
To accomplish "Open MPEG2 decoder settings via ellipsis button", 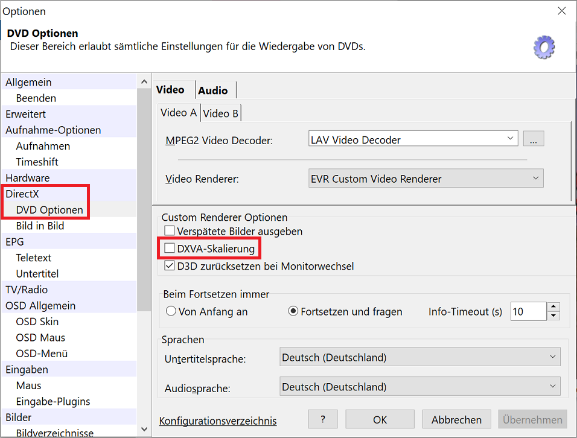I will 533,139.
